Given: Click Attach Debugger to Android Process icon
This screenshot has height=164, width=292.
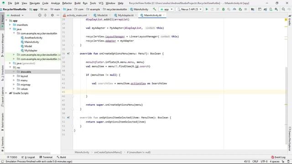Looking at the screenshot, I should click(240, 9).
